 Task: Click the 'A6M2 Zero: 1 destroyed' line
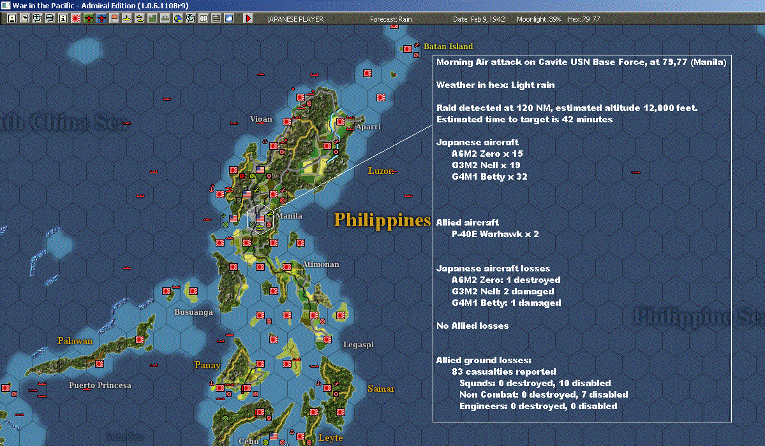(x=506, y=280)
